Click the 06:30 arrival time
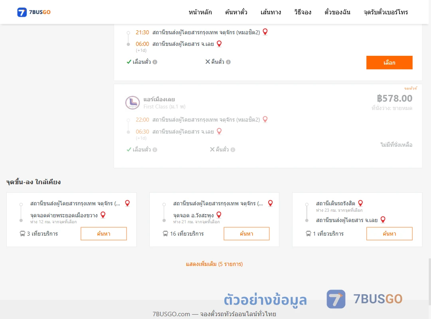Image resolution: width=431 pixels, height=319 pixels. tap(142, 132)
